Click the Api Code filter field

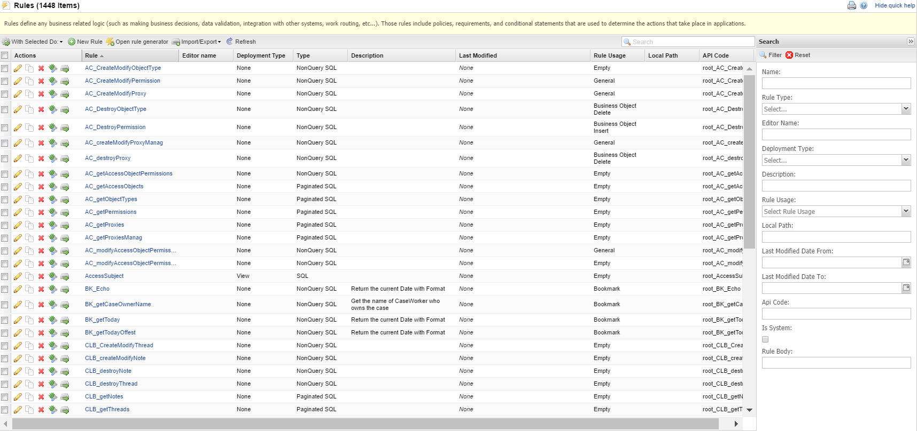pos(836,314)
